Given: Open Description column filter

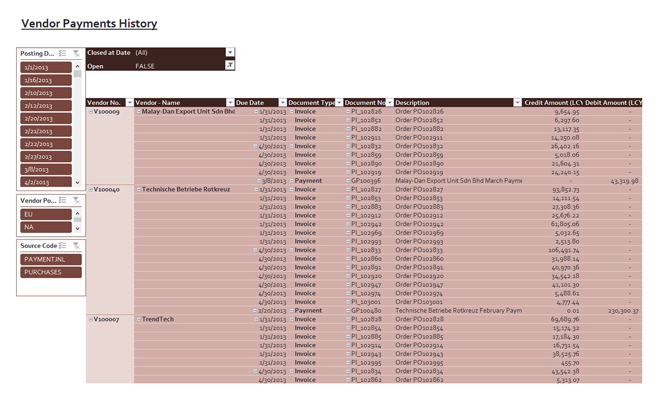Looking at the screenshot, I should [x=517, y=103].
